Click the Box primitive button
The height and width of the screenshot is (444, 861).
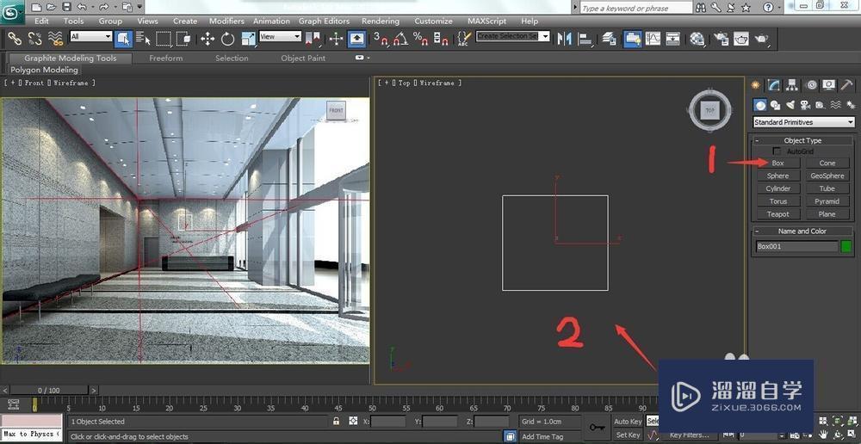click(778, 163)
